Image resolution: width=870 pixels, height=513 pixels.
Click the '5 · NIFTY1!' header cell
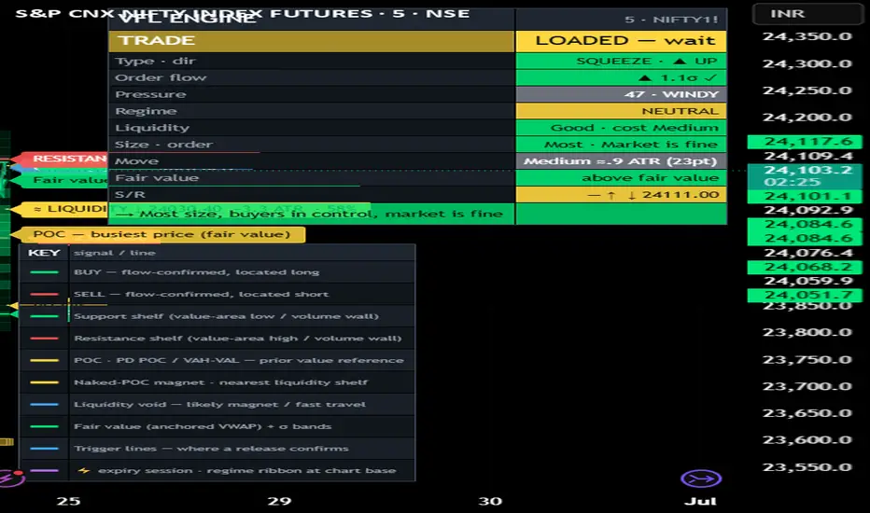point(622,20)
